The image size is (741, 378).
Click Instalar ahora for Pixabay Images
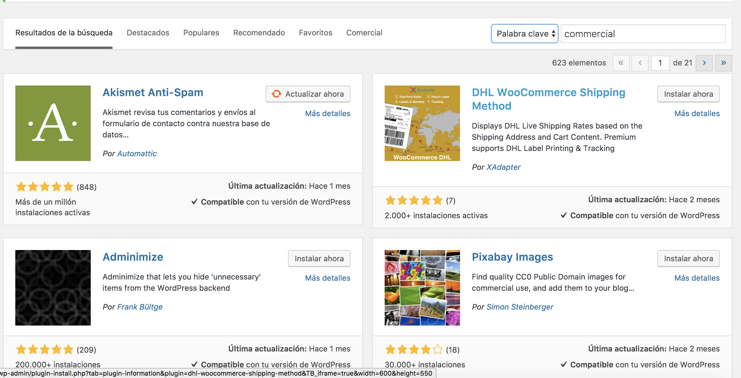pyautogui.click(x=689, y=259)
